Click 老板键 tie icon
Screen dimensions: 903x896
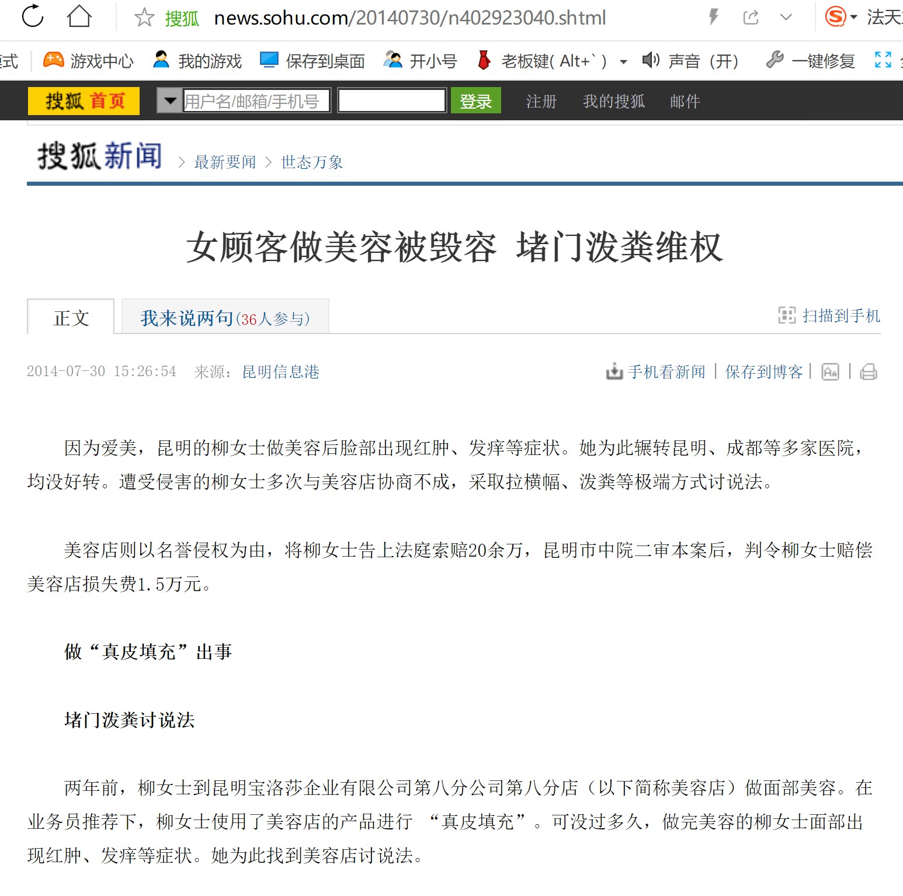coord(484,60)
